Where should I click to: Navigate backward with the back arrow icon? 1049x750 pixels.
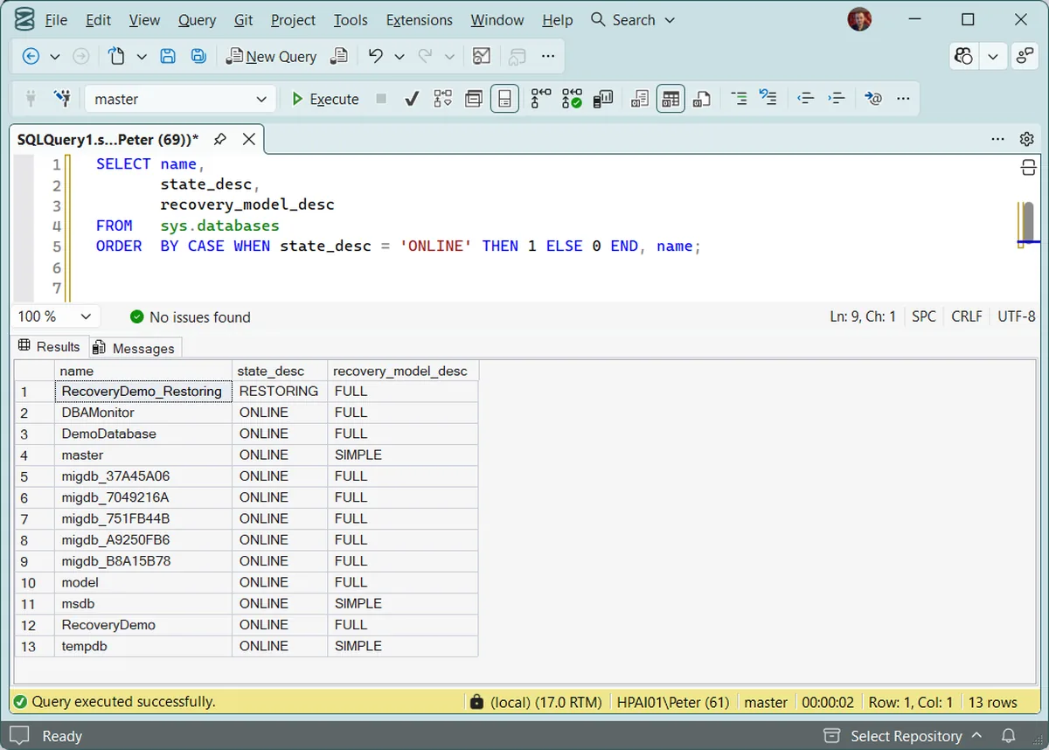pyautogui.click(x=31, y=56)
